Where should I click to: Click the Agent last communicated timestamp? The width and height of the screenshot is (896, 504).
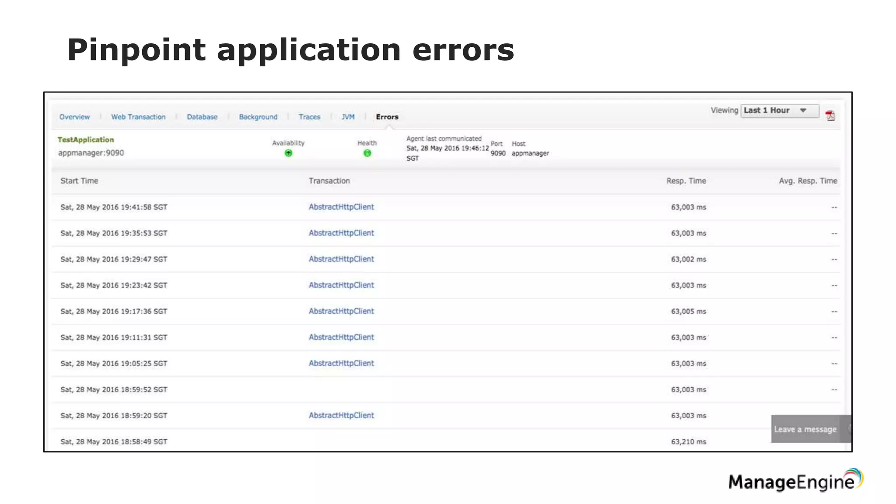(x=448, y=153)
